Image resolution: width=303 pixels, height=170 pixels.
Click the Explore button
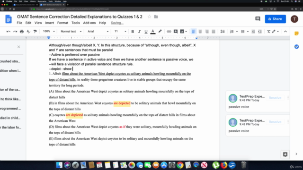coord(285,154)
